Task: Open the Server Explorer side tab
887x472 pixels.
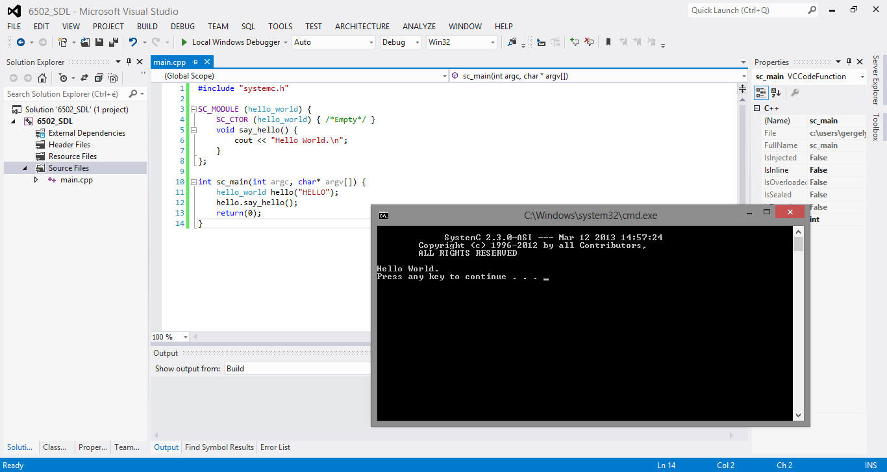Action: (x=876, y=81)
